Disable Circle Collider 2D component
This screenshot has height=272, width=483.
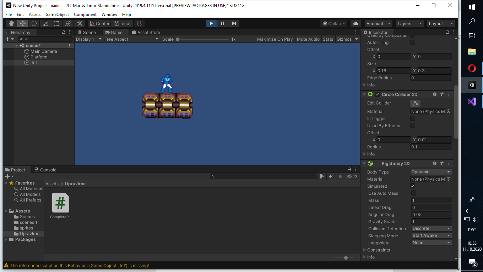pos(377,94)
